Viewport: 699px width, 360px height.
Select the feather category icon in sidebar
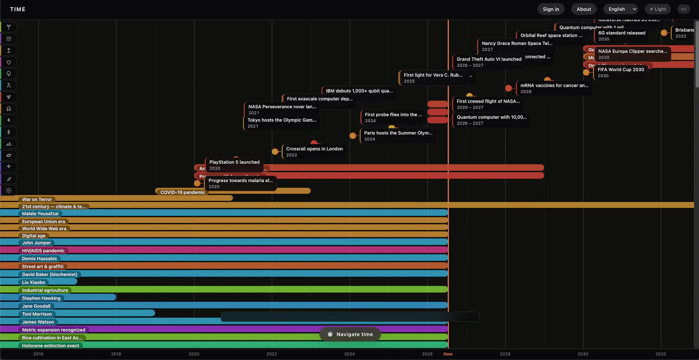coord(8,179)
